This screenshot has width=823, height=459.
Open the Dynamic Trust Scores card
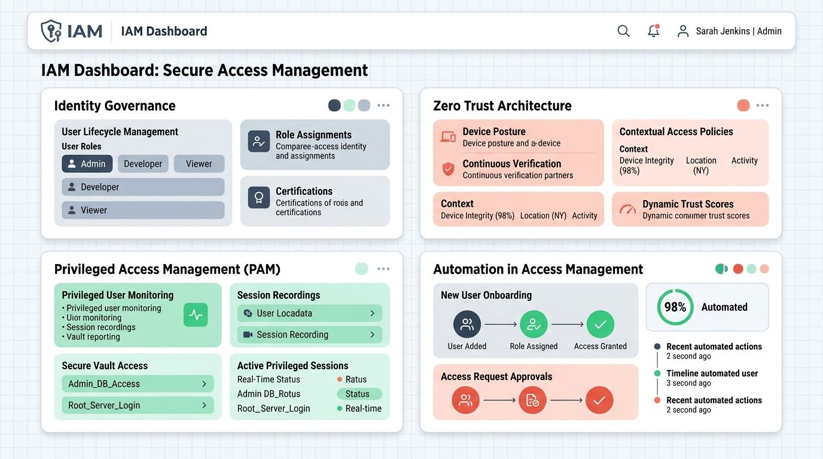[690, 209]
